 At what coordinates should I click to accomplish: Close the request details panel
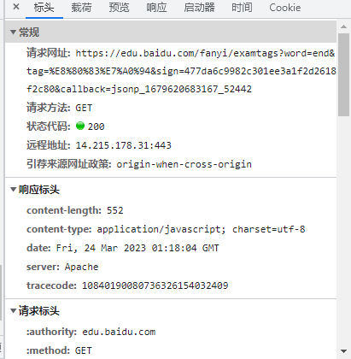[16, 7]
